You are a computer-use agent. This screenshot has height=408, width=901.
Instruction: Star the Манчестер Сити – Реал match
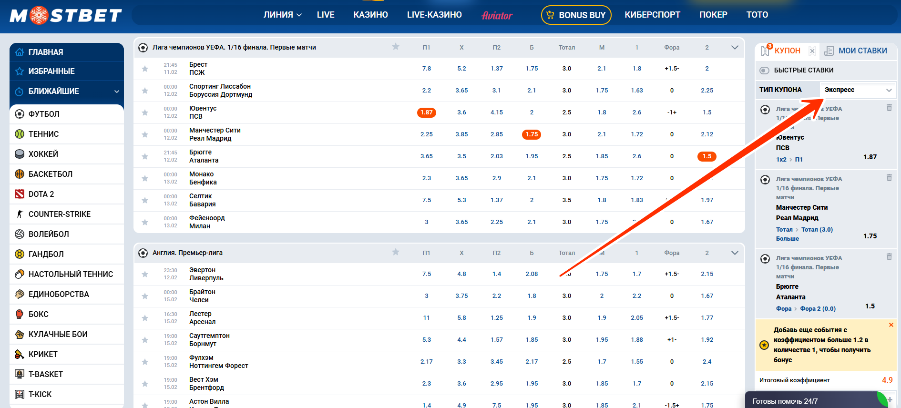coord(145,134)
